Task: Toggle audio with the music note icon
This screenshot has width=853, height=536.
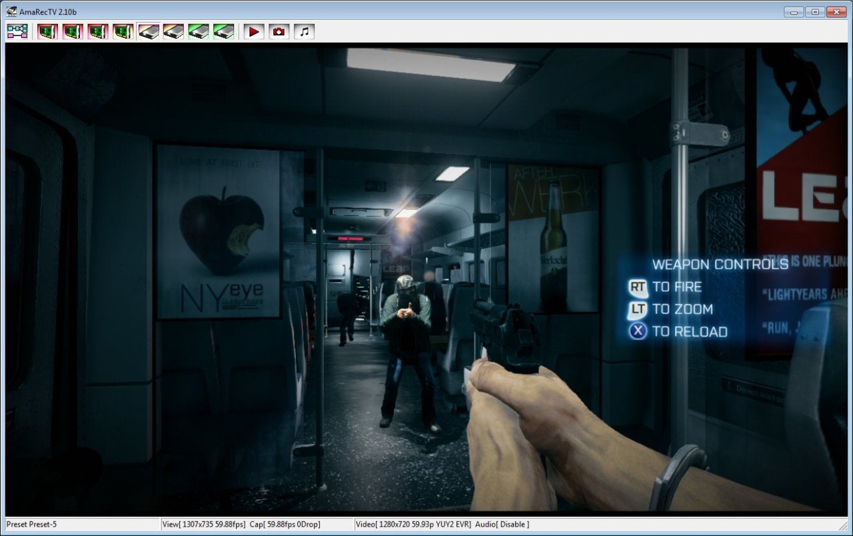Action: tap(304, 31)
